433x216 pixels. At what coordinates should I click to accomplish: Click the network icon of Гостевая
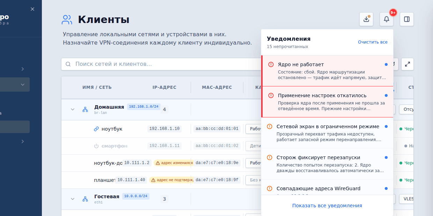tap(85, 199)
